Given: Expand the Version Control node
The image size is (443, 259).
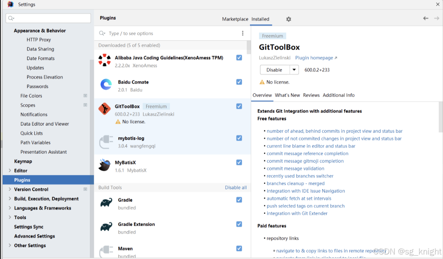Looking at the screenshot, I should 10,189.
